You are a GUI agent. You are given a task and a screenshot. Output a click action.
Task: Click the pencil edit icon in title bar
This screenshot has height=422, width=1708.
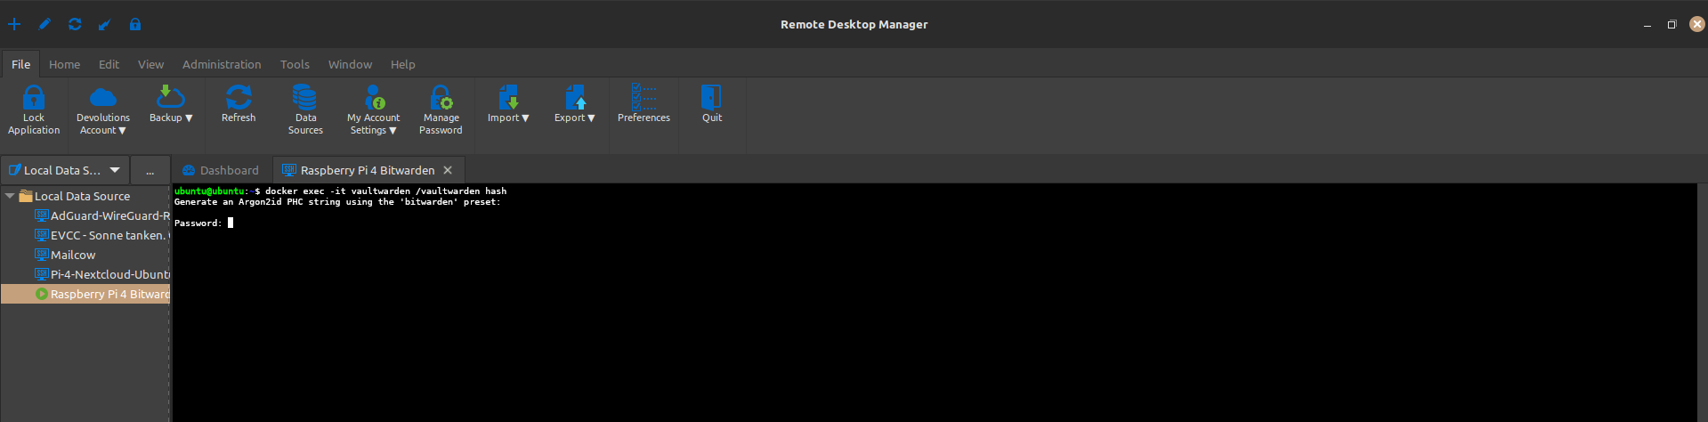[x=45, y=24]
